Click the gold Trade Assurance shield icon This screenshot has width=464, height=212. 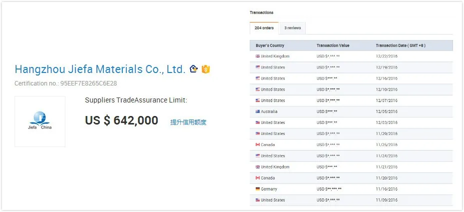(206, 69)
